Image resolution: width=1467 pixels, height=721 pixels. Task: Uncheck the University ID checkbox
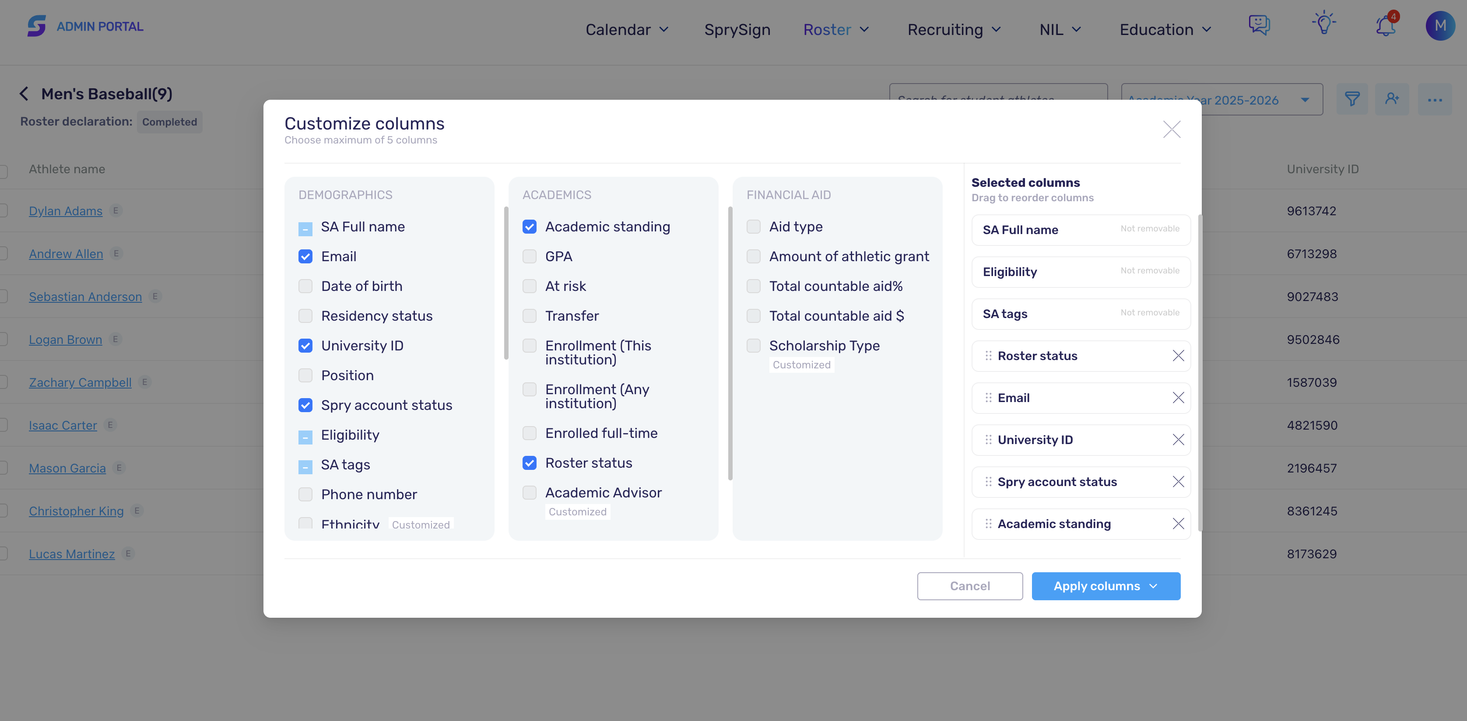pos(305,346)
